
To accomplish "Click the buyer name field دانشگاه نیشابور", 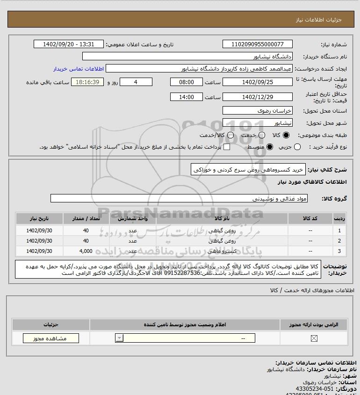I will tap(187, 57).
